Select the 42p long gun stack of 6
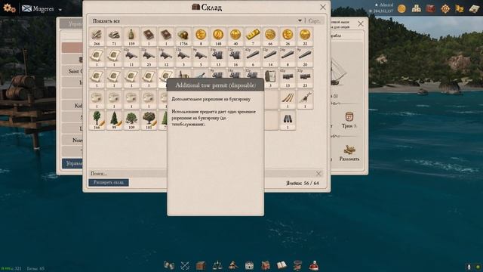The width and height of the screenshot is (483, 272). (253, 57)
